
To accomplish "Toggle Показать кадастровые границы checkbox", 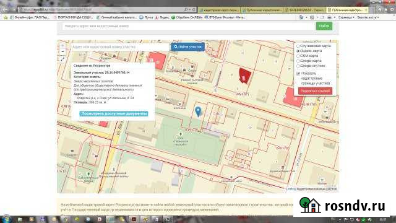I will click(298, 73).
